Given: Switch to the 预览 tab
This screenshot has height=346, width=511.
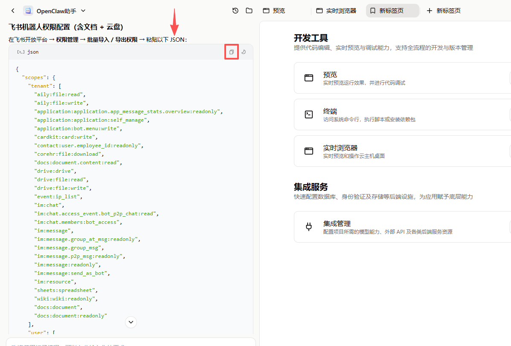Looking at the screenshot, I should pos(273,11).
